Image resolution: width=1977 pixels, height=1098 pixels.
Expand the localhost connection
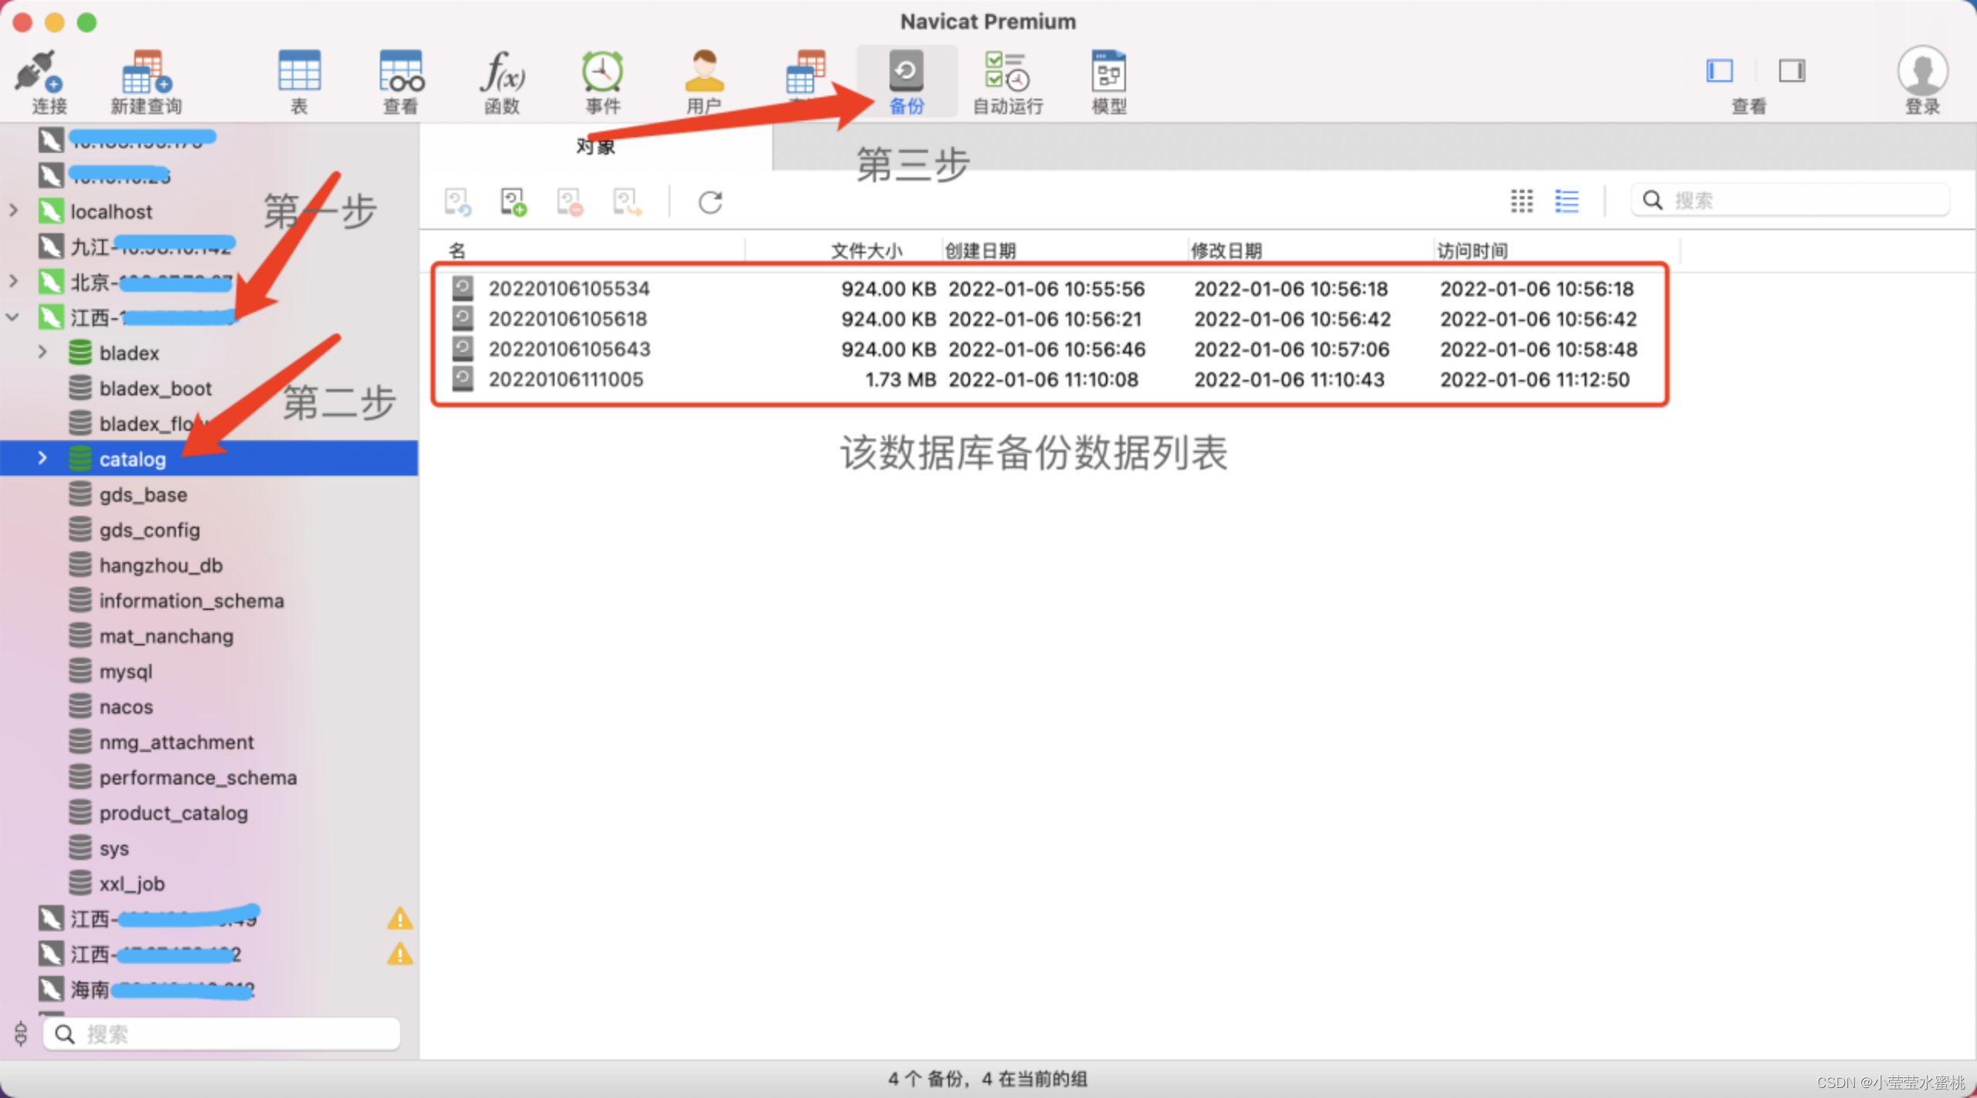click(x=14, y=211)
